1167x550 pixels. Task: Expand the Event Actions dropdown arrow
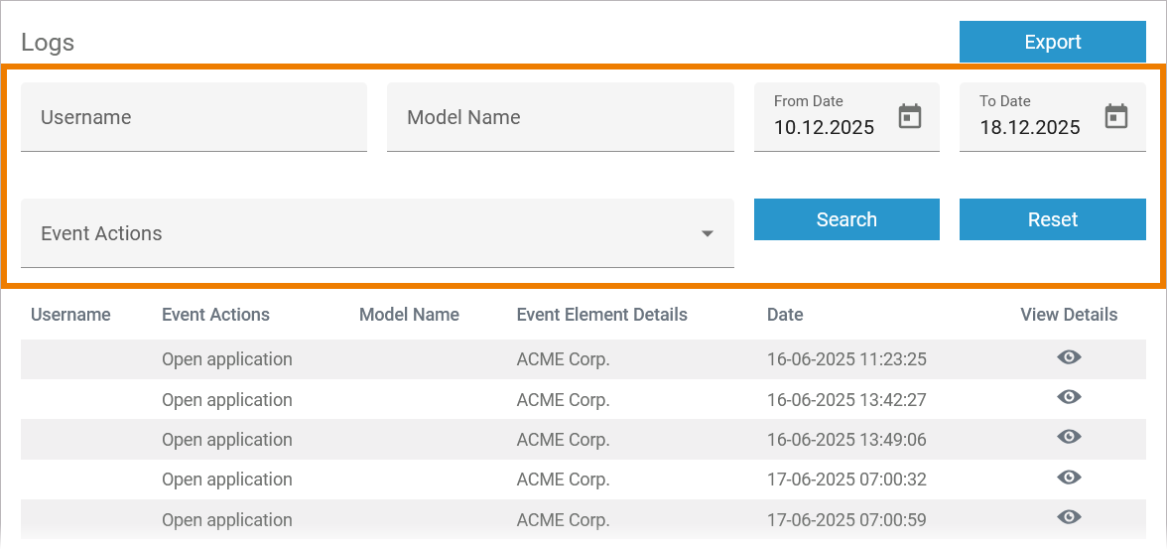tap(708, 234)
